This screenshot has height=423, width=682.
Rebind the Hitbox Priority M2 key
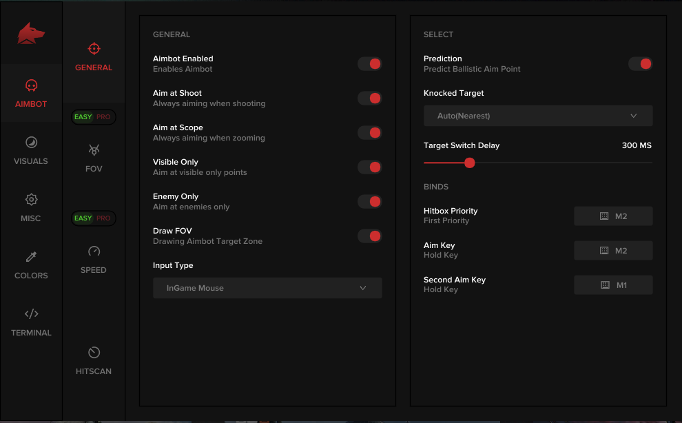pyautogui.click(x=613, y=216)
